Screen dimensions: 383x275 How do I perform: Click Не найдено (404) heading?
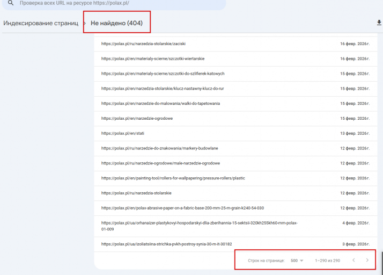click(116, 23)
